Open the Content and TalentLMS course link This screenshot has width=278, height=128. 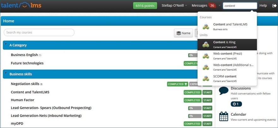[x=30, y=92]
